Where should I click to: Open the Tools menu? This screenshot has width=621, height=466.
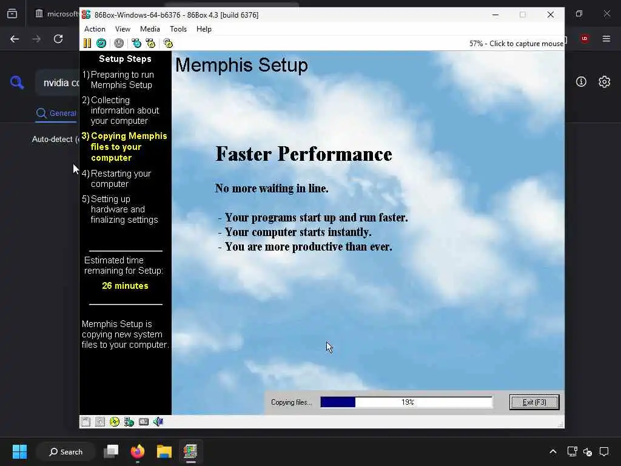[178, 29]
